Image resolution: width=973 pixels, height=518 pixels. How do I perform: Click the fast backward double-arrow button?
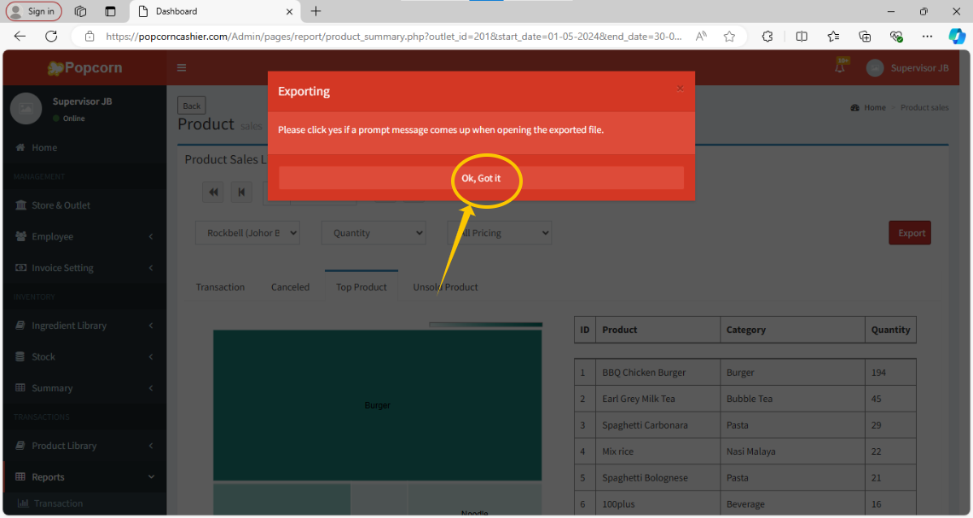coord(213,192)
